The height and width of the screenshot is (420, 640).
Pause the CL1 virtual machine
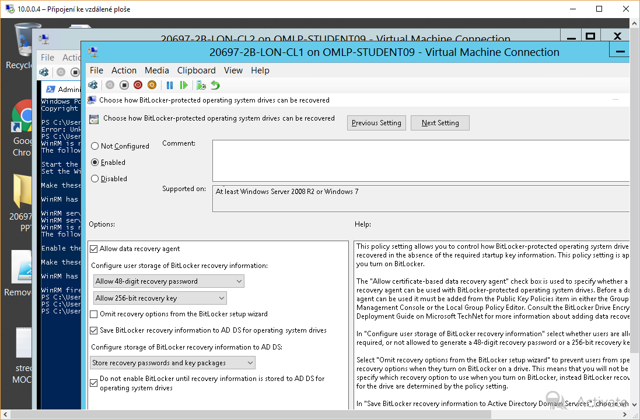170,85
